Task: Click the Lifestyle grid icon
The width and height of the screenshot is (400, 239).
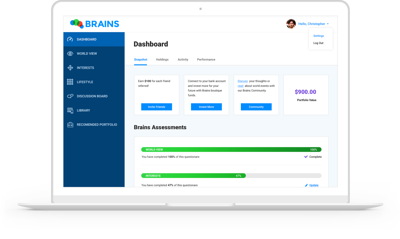Action: (x=70, y=82)
